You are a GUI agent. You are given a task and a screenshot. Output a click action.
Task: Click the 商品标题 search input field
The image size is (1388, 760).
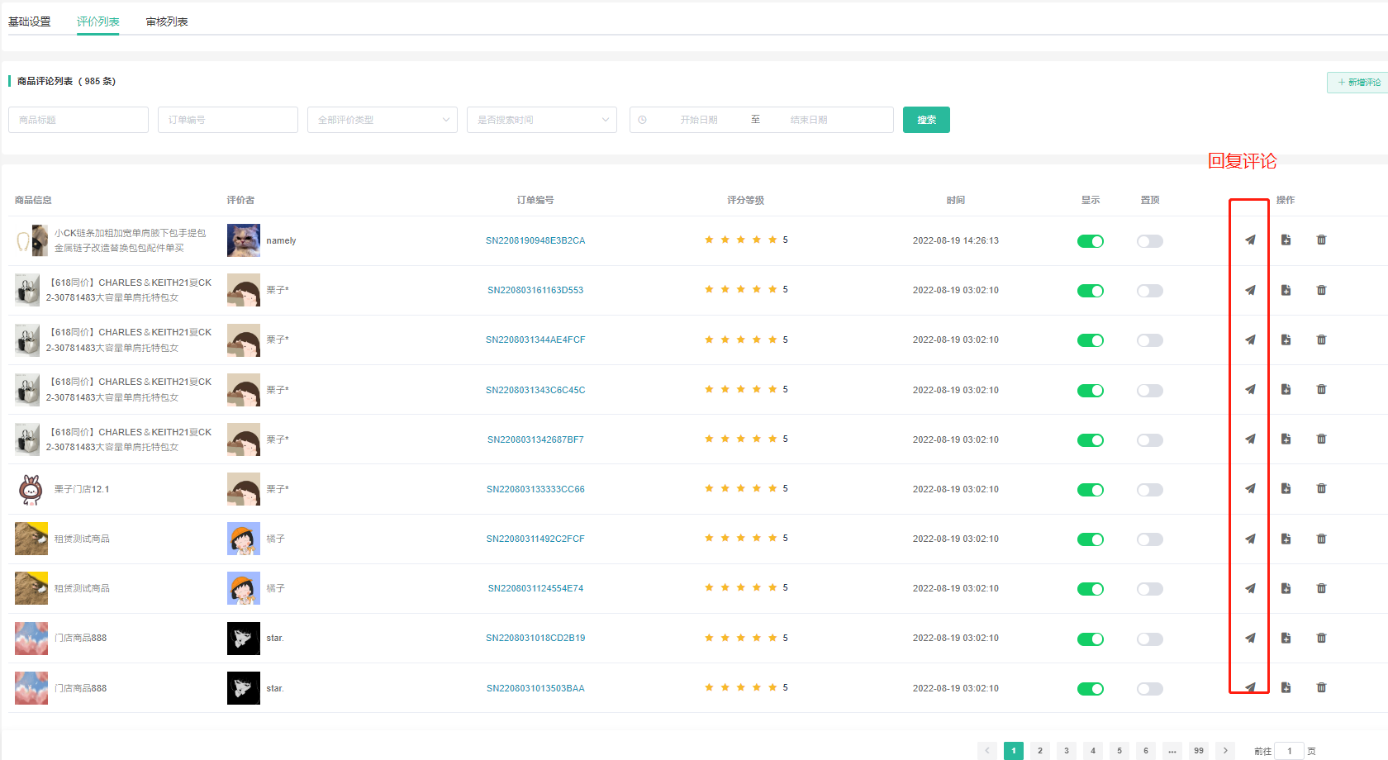point(78,120)
